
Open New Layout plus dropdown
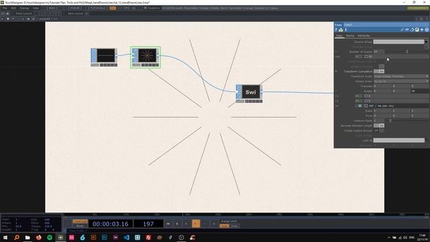pos(87,13)
